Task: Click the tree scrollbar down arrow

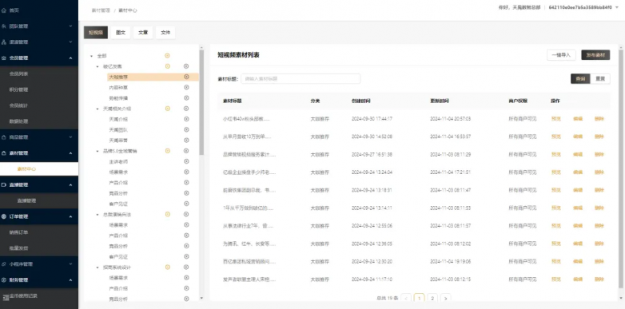Action: [x=201, y=298]
